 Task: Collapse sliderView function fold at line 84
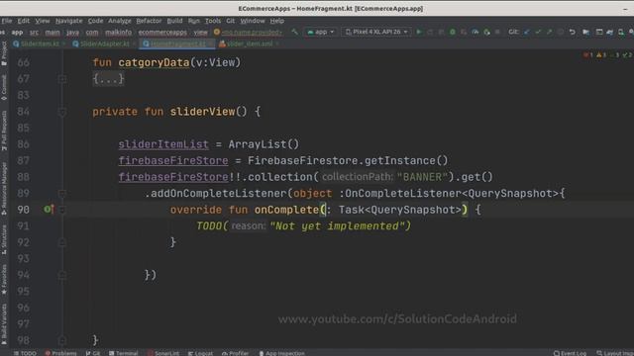61,112
